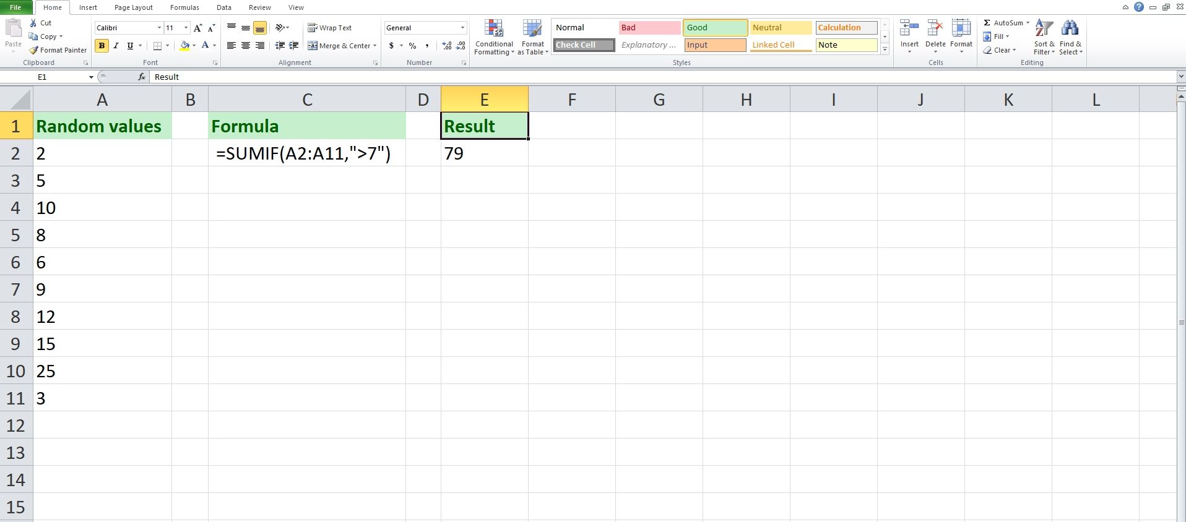Open the Clear button menu
The width and height of the screenshot is (1186, 522).
pyautogui.click(x=999, y=50)
